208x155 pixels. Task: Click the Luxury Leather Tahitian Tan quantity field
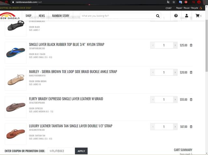click(164, 127)
